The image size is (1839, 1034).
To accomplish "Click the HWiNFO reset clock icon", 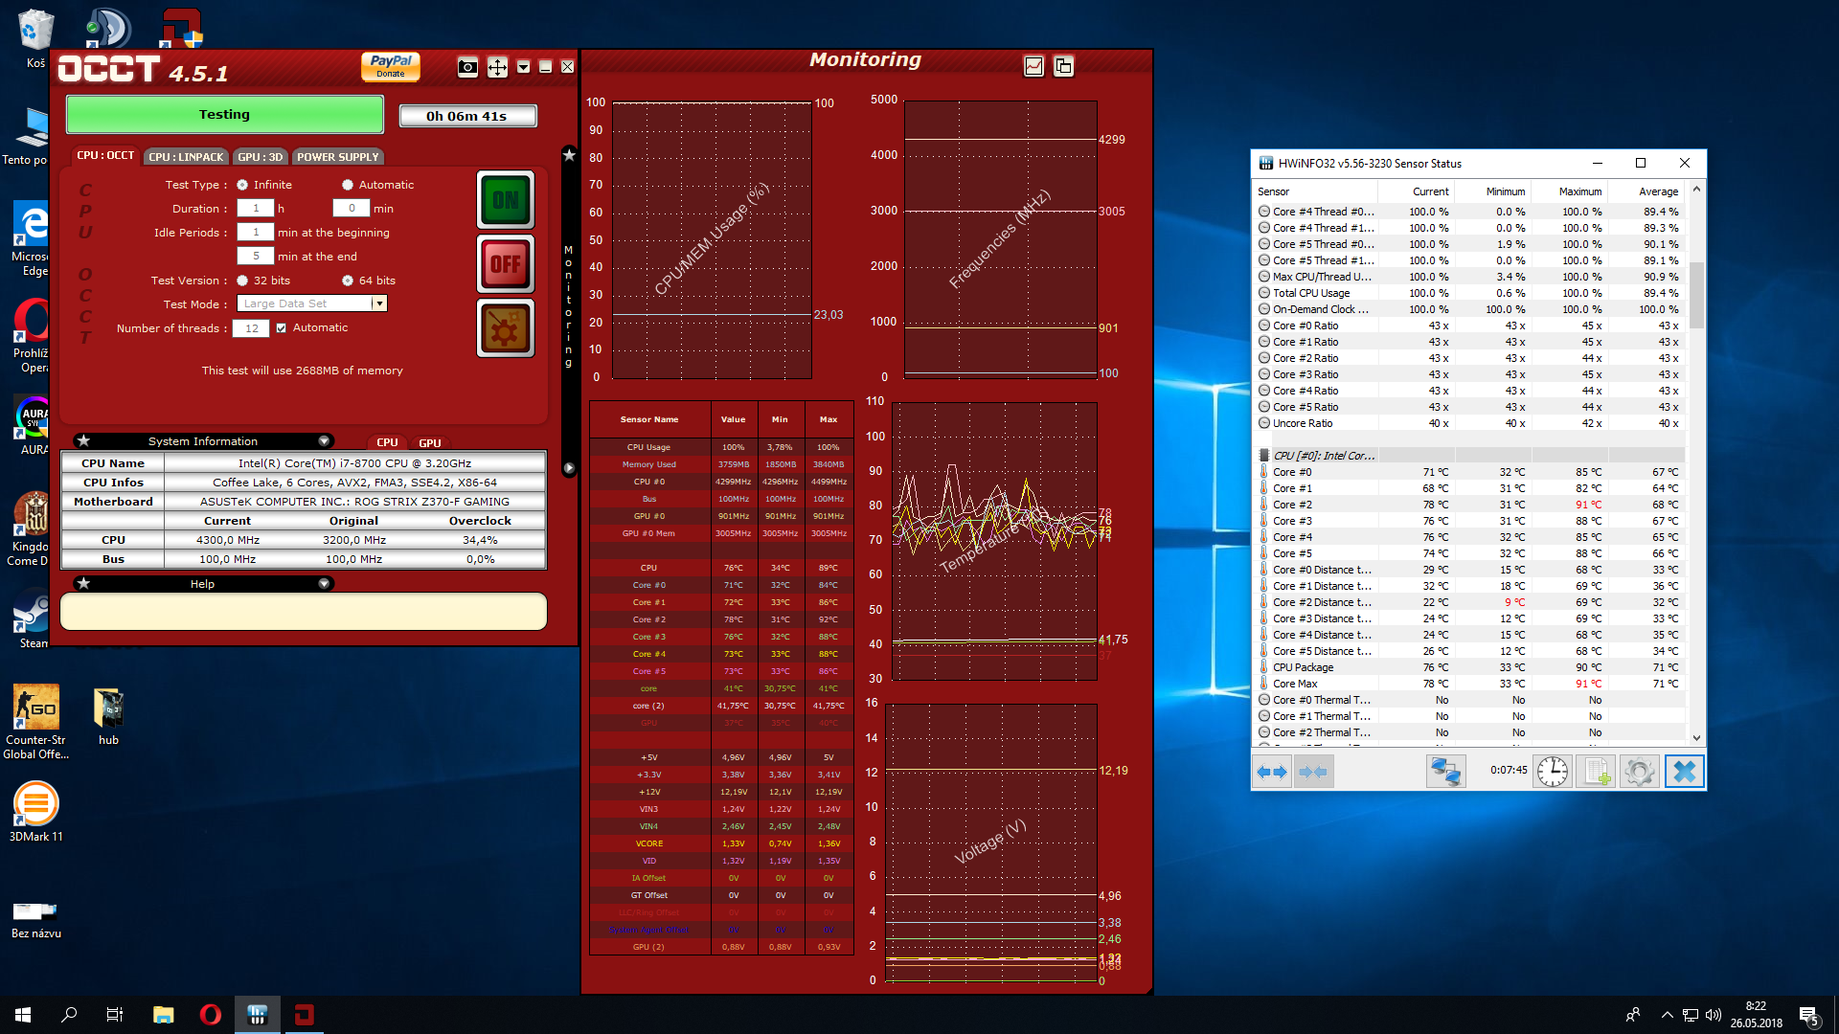I will coord(1552,772).
